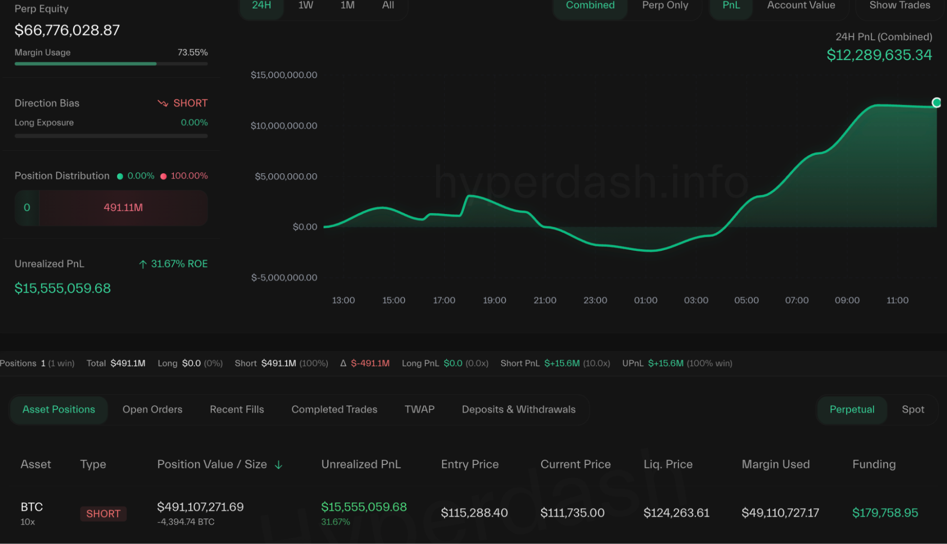The width and height of the screenshot is (947, 544).
Task: Click the 491.11M short distribution bar
Action: (123, 208)
